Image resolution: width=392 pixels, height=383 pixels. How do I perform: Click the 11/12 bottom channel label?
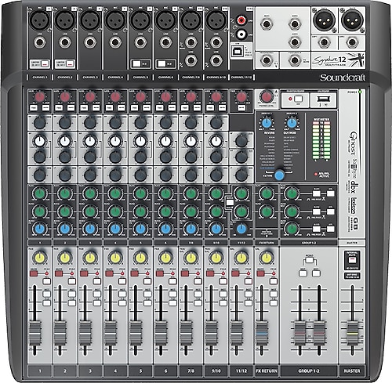point(241,370)
